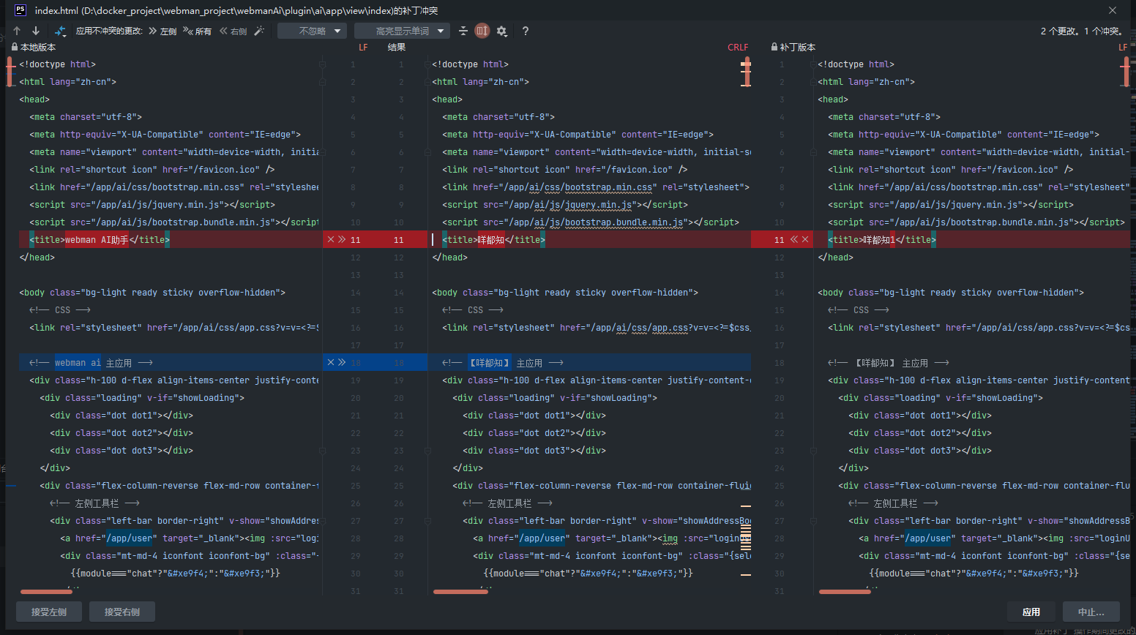Open the resolve simple conflicts arrows menu

(60, 31)
